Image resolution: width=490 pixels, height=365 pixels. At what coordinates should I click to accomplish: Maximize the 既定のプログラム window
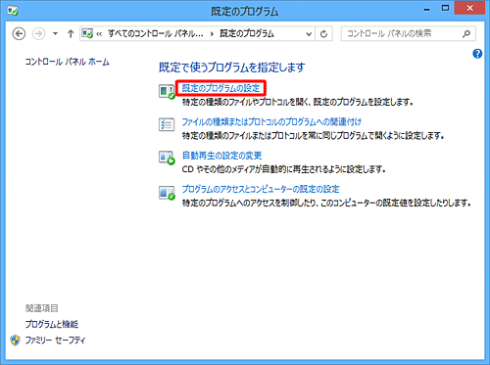(x=445, y=8)
